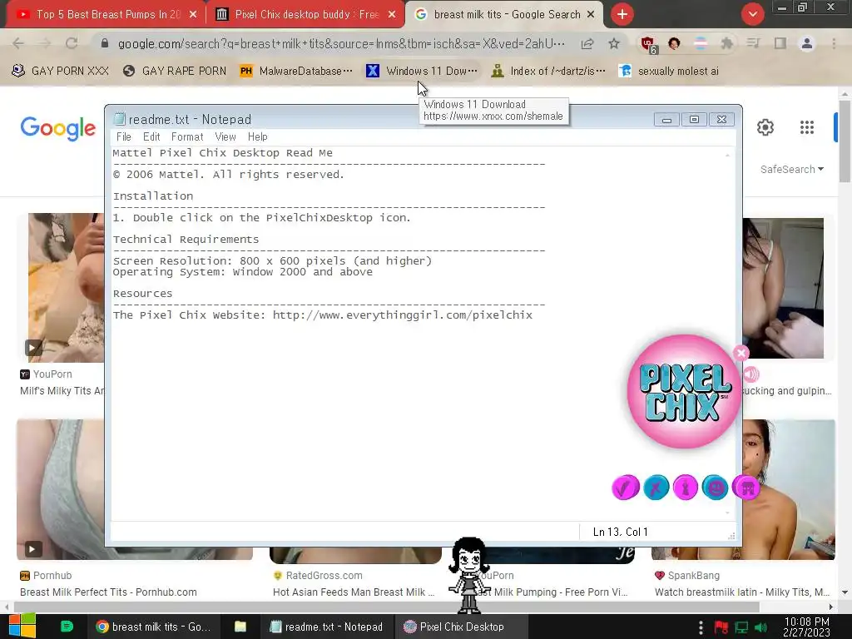
Task: Click the Pixel Chix pink bubble logo
Action: point(683,391)
